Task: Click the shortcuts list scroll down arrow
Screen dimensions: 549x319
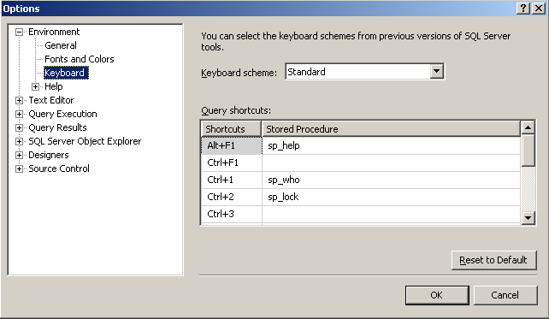Action: [528, 218]
